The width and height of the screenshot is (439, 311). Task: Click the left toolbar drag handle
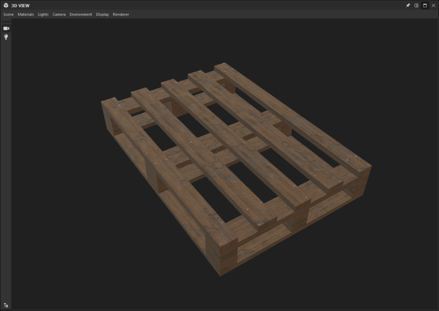(6, 22)
